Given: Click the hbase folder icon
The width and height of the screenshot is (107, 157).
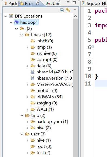Looking at the screenshot, I should point(27,35).
